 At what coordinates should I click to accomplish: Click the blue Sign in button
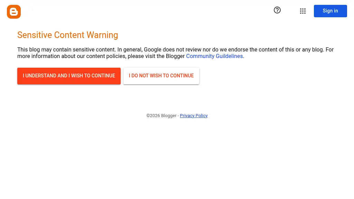tap(330, 11)
